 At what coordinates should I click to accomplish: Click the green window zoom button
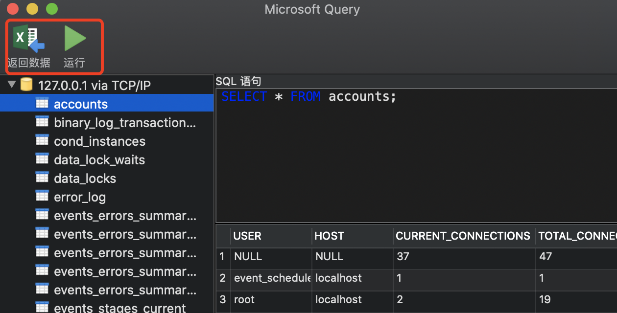tap(51, 9)
